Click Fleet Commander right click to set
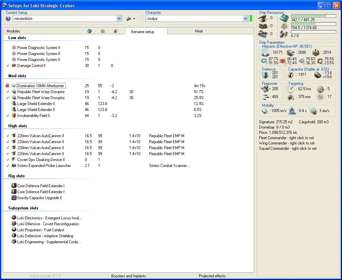Viewport: 342px width, 280px height. 286,138
